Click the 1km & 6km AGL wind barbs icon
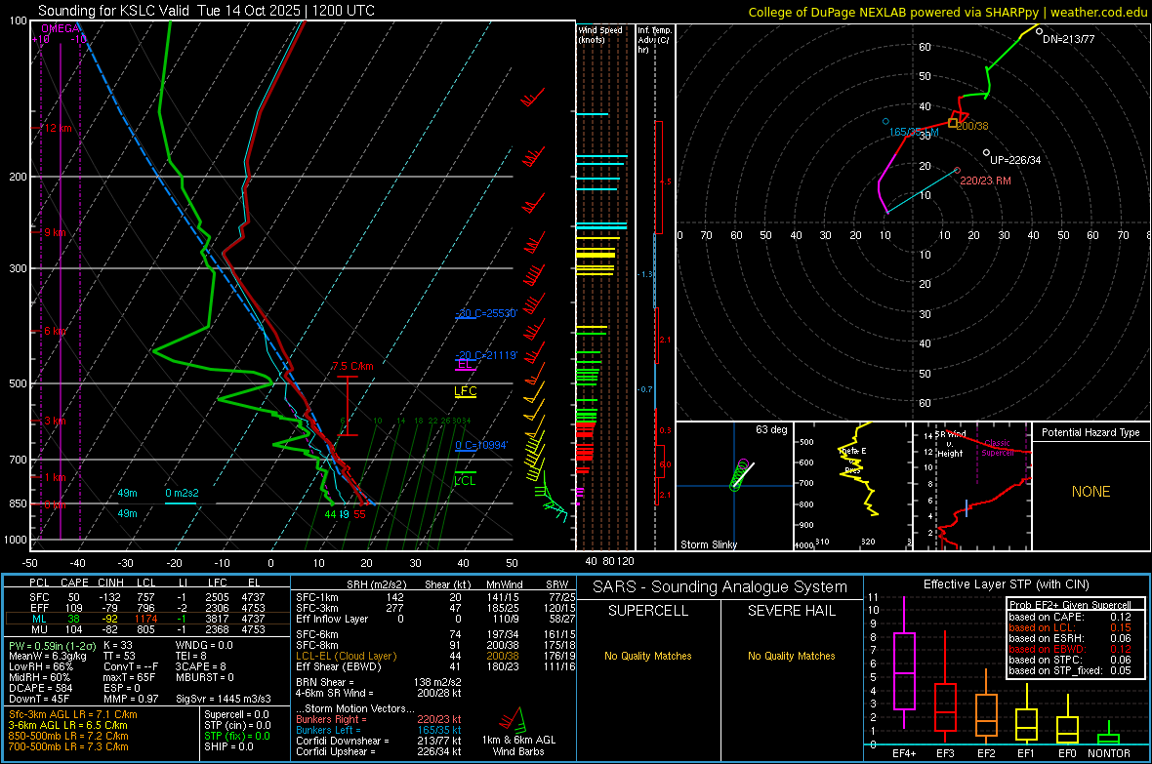This screenshot has height=764, width=1152. (x=513, y=719)
